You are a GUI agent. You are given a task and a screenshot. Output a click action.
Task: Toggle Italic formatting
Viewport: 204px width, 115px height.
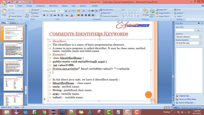pyautogui.click(x=47, y=15)
